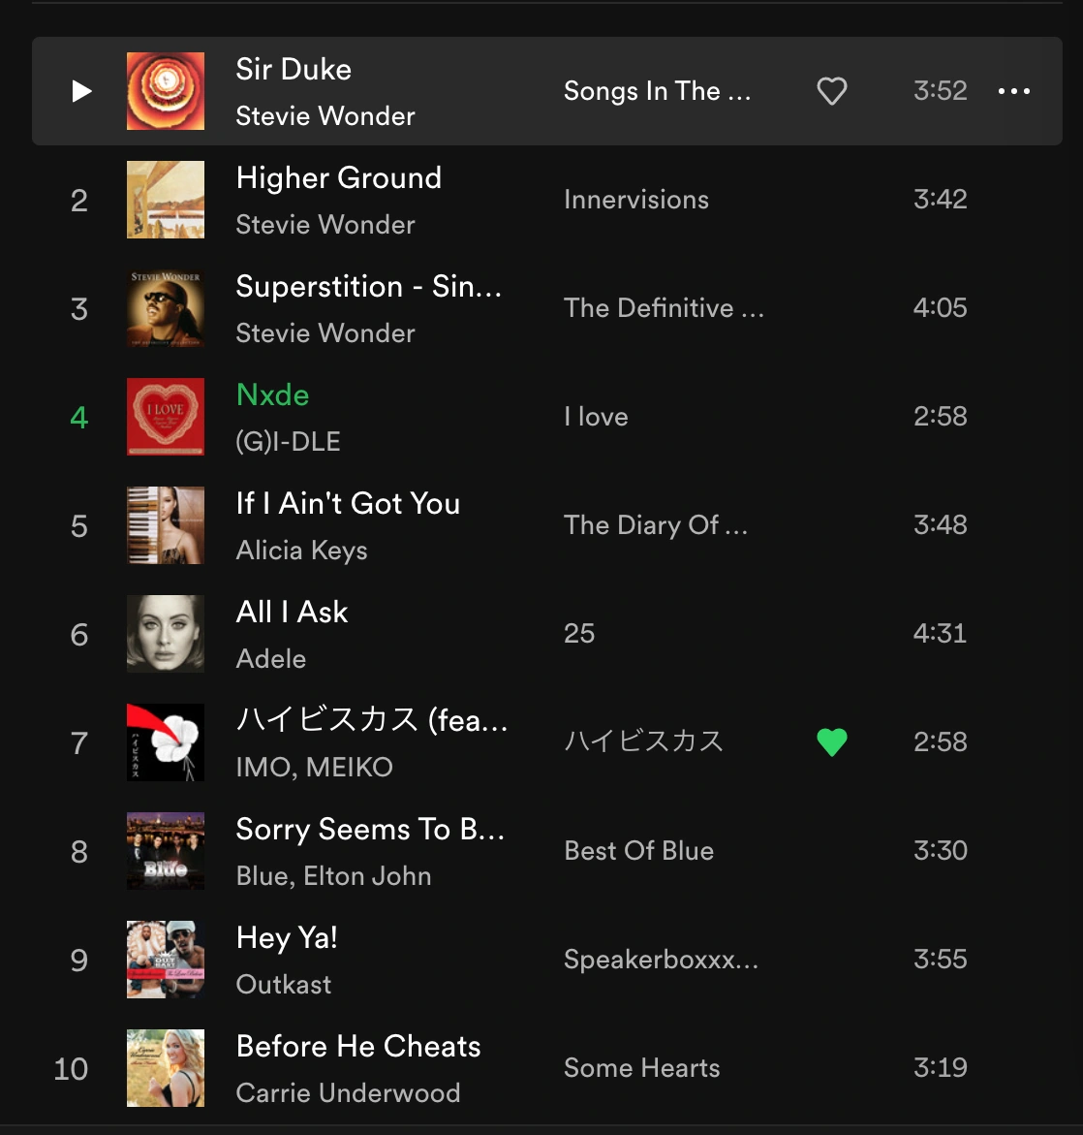Screen dimensions: 1083x1135
Task: Like Sir Duke with the heart icon
Action: pyautogui.click(x=831, y=91)
